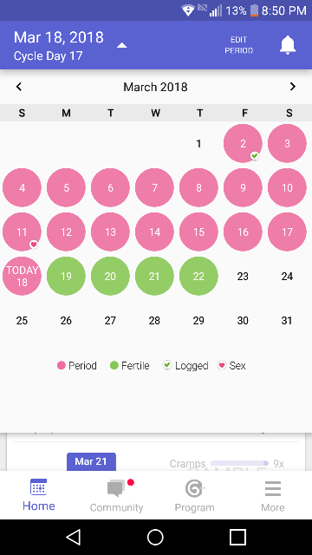Open the Community tab icon

116,488
